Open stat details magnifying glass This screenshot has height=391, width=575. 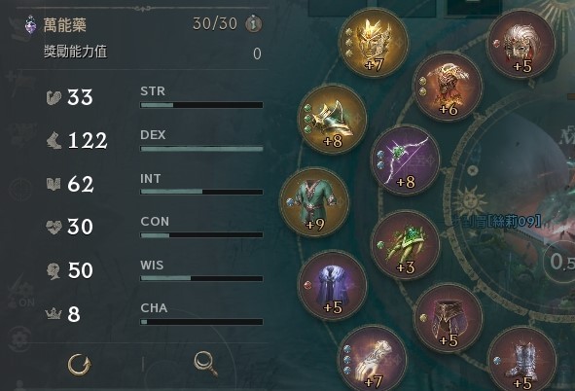pos(205,364)
